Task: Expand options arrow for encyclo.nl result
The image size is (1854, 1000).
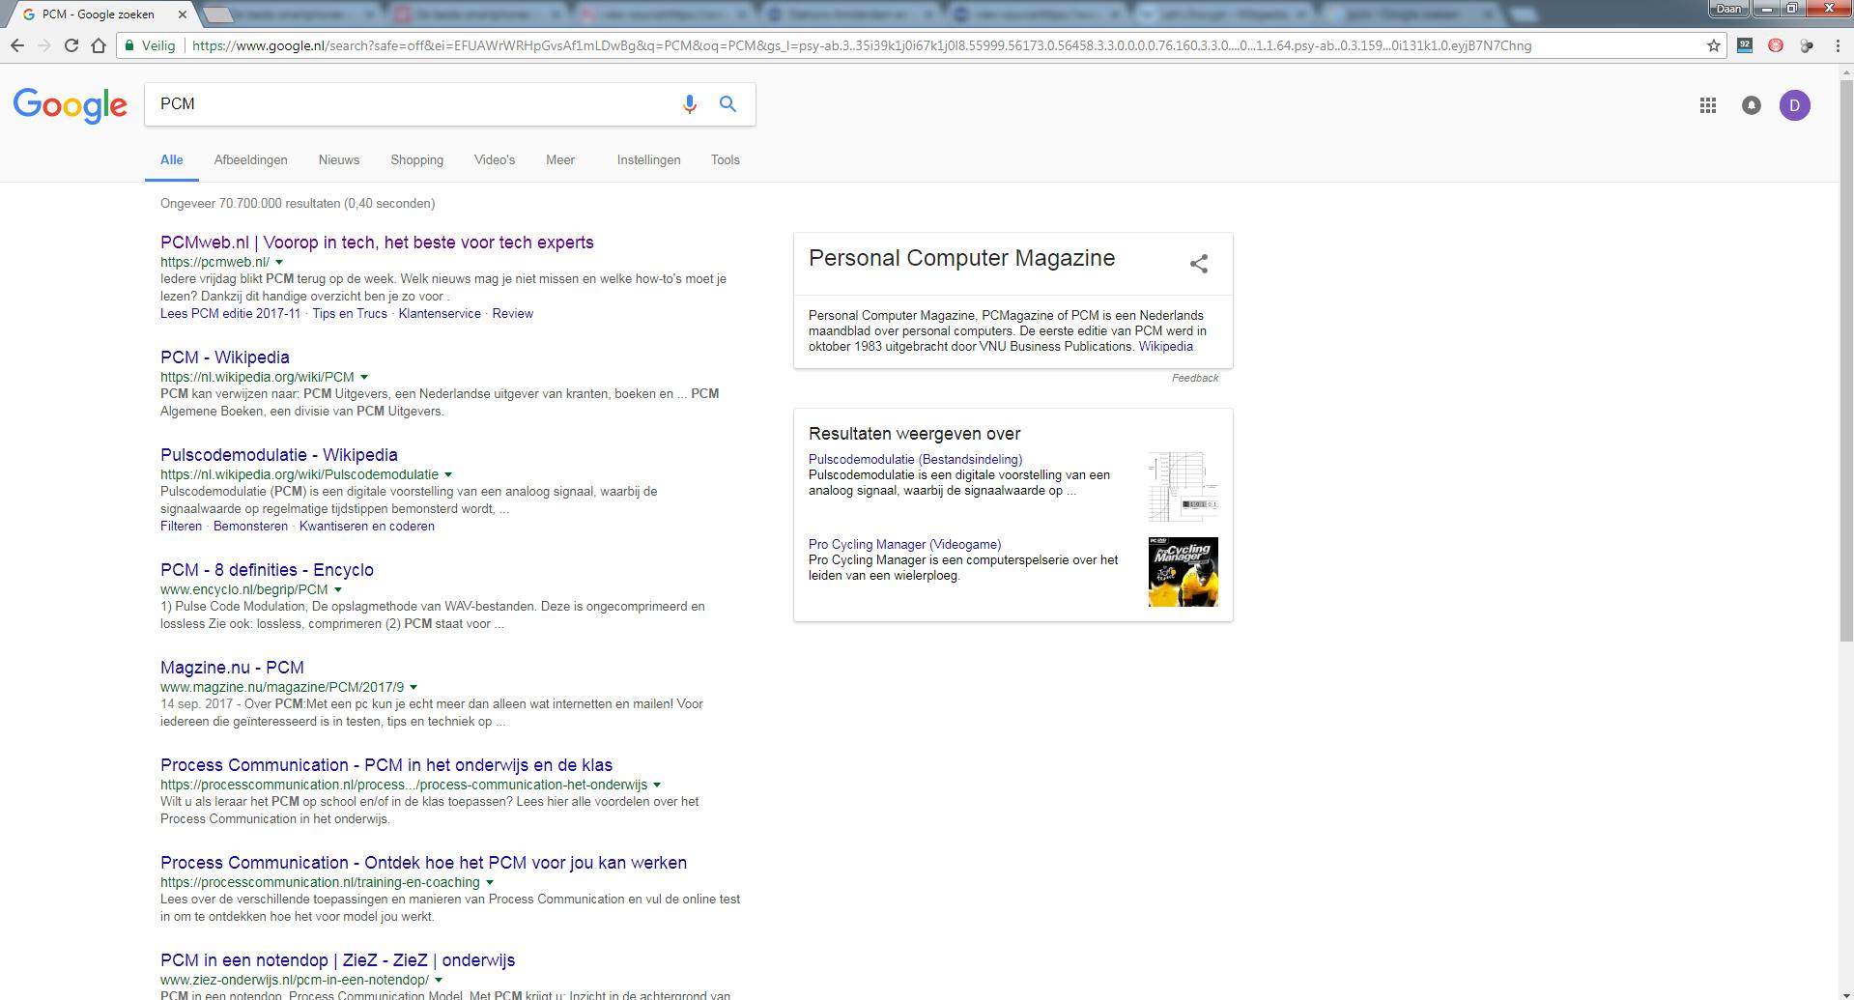Action: pos(338,589)
